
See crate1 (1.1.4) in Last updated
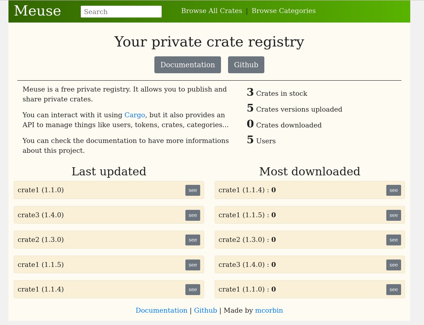[193, 289]
